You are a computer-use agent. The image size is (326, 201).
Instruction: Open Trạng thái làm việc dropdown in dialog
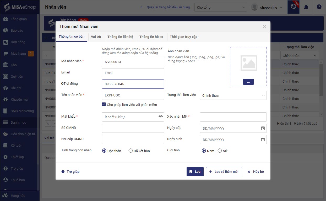tap(233, 95)
